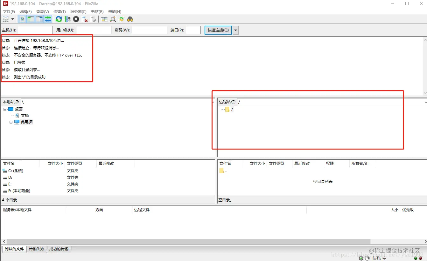Toggle the transfer queue display
427x261 pixels.
point(48,19)
